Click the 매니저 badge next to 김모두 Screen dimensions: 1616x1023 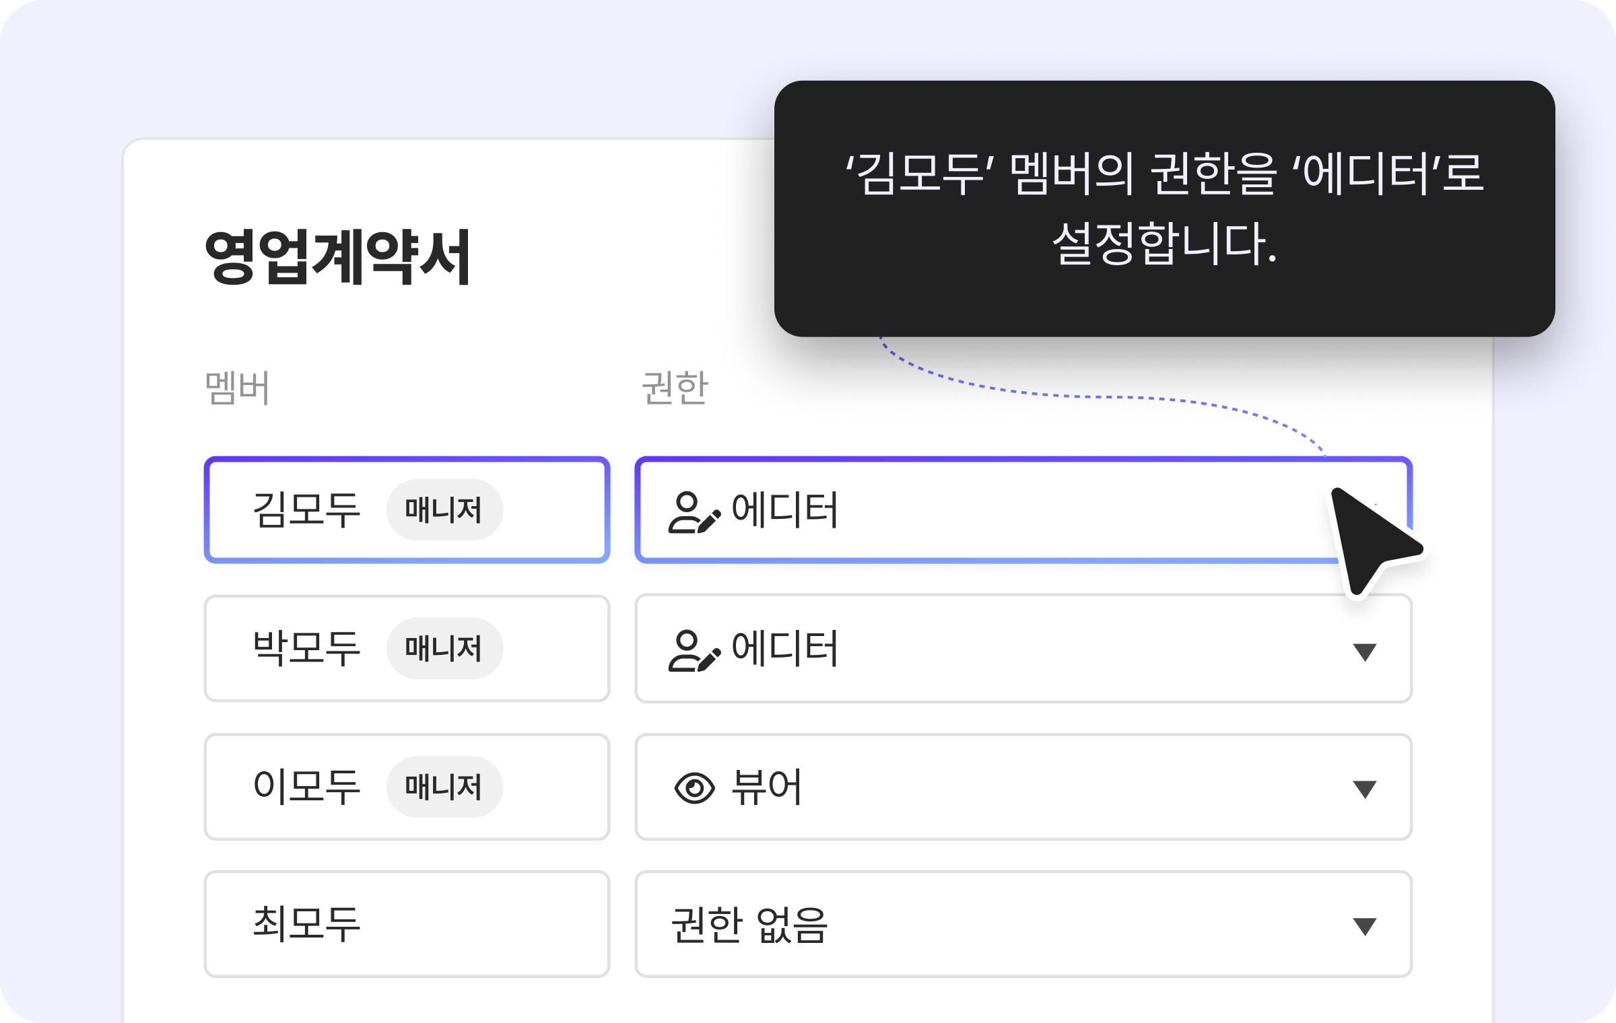point(444,510)
